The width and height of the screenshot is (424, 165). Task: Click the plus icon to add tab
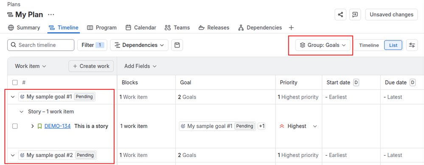click(x=291, y=27)
